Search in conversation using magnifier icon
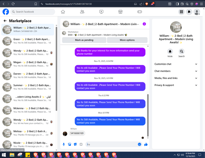The image size is (205, 158). point(182,52)
